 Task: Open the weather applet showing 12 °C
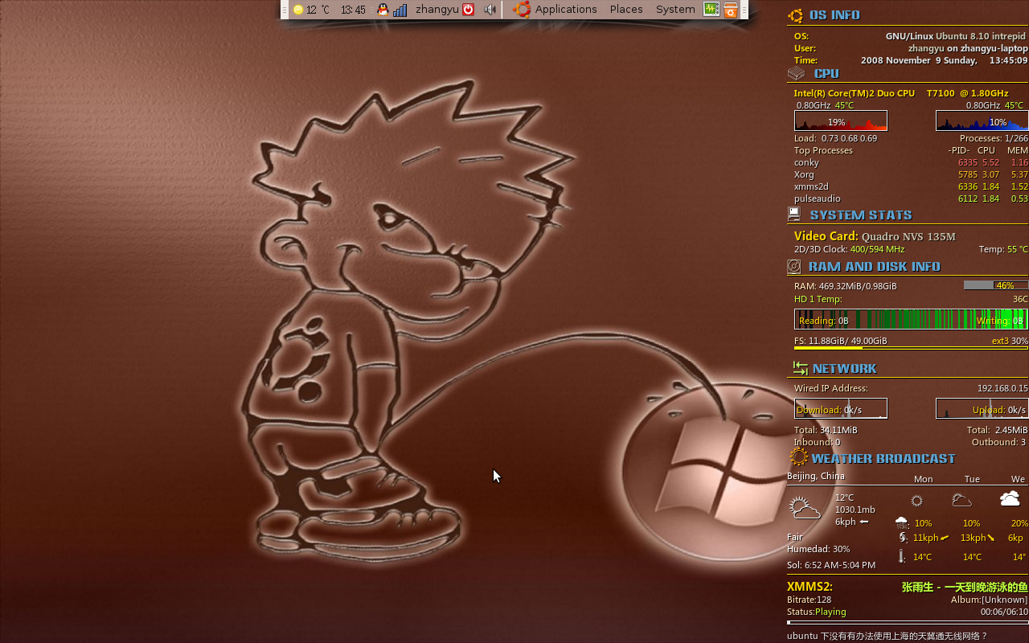[x=312, y=10]
